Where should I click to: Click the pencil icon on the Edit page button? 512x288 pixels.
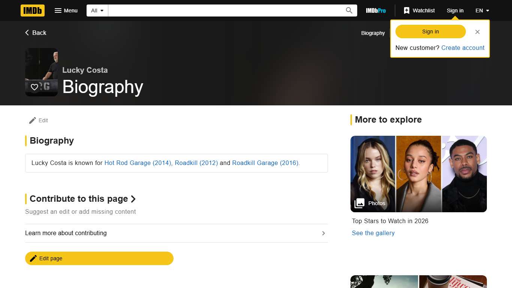pyautogui.click(x=33, y=258)
